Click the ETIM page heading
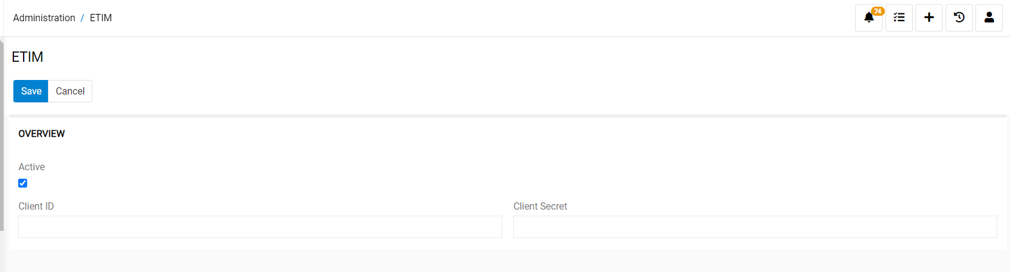 27,57
